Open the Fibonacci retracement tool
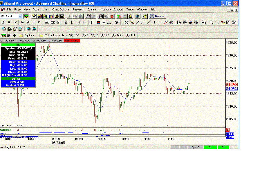 pos(179,22)
